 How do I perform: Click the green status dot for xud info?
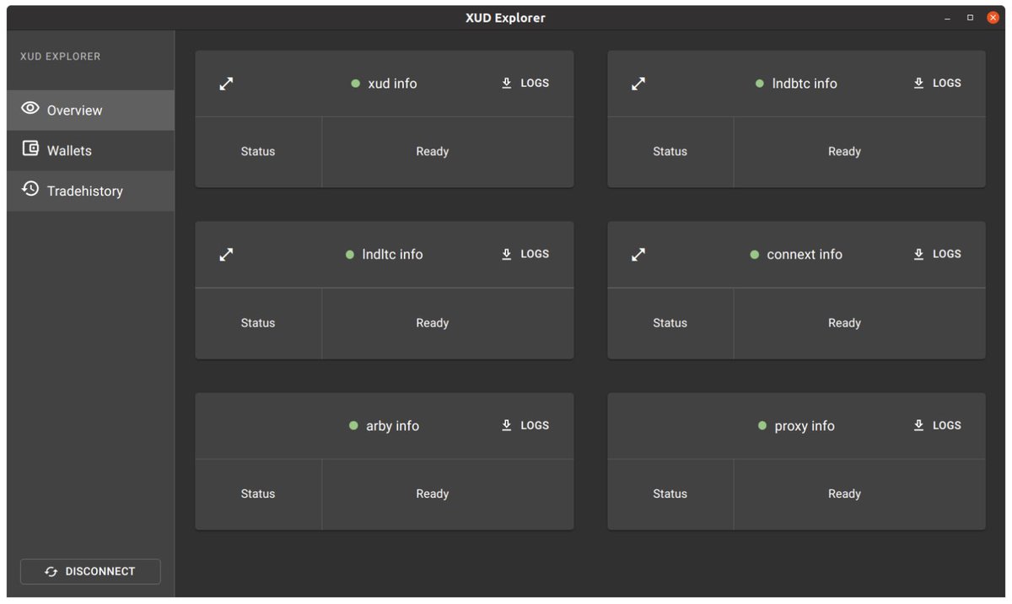point(355,84)
